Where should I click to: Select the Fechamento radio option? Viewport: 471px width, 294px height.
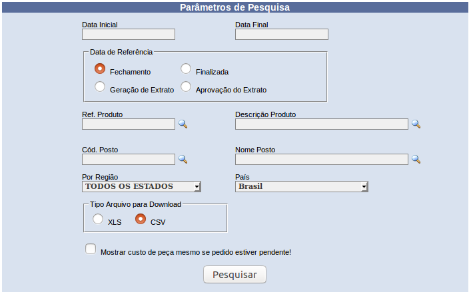[100, 69]
